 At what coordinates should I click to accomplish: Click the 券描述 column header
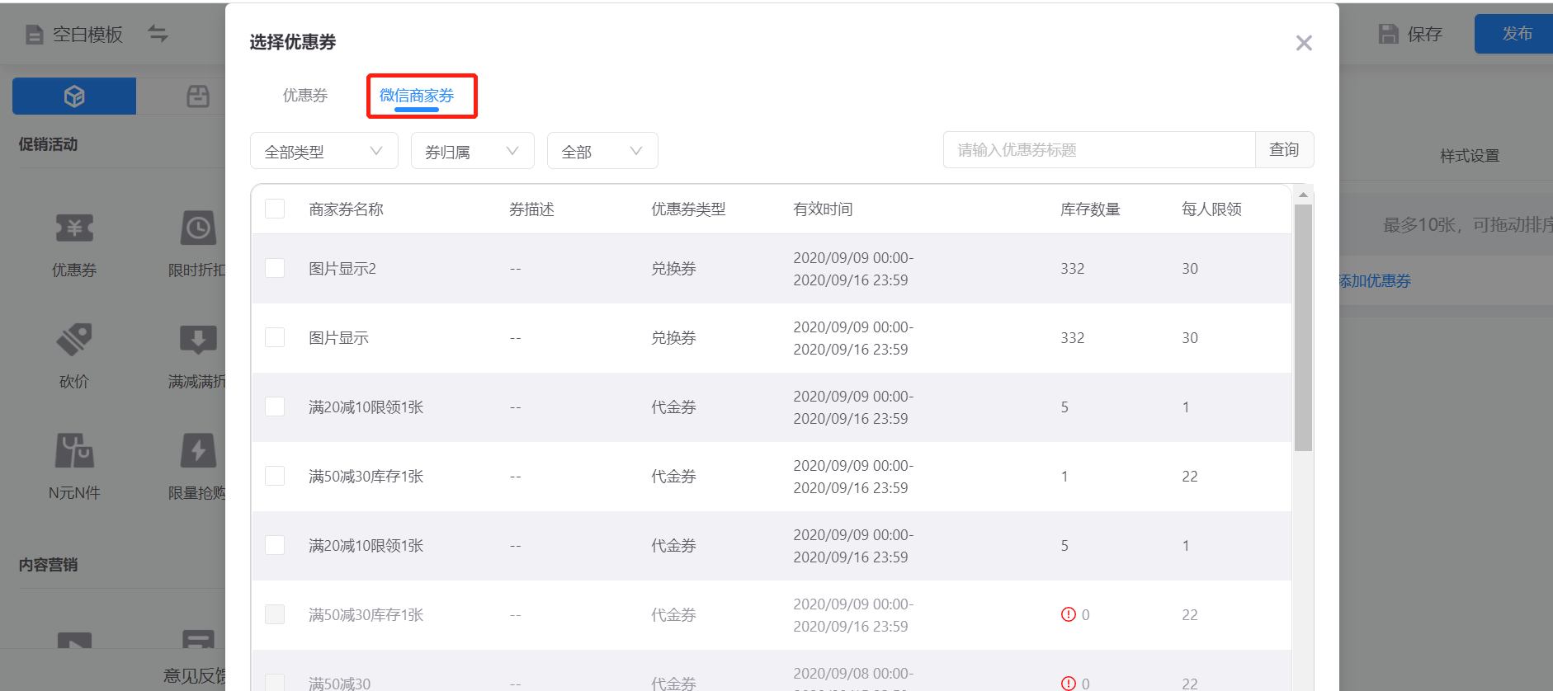[x=531, y=209]
